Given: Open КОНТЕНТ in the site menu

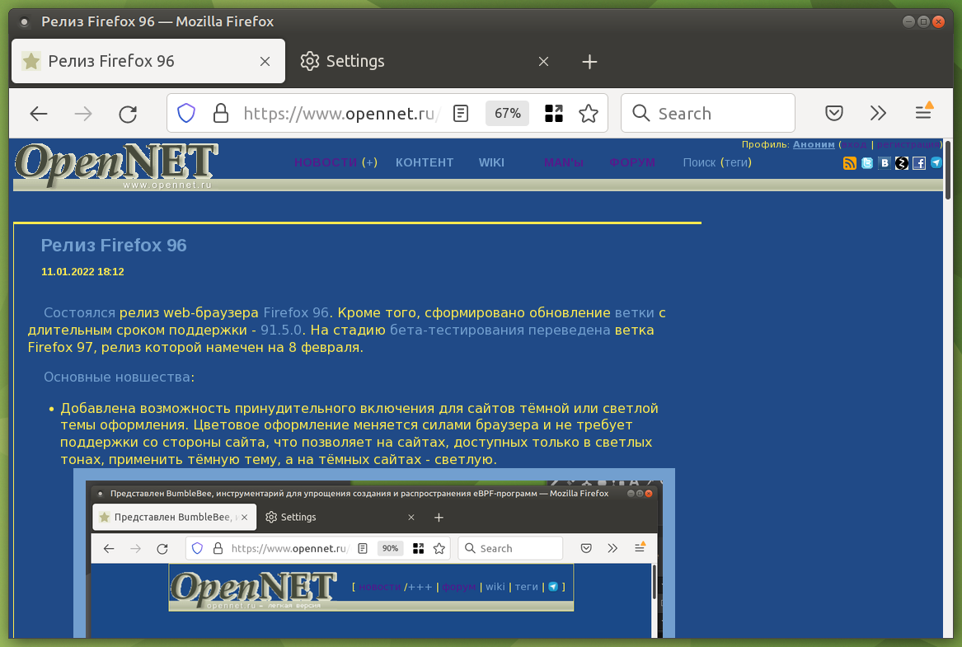Looking at the screenshot, I should point(425,162).
